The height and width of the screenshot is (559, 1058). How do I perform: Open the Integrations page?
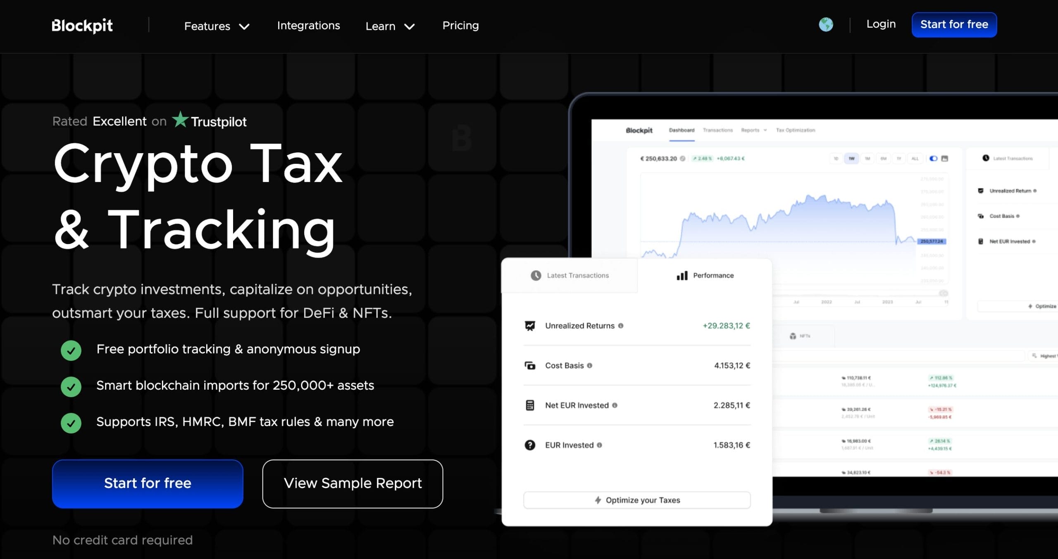(x=308, y=26)
